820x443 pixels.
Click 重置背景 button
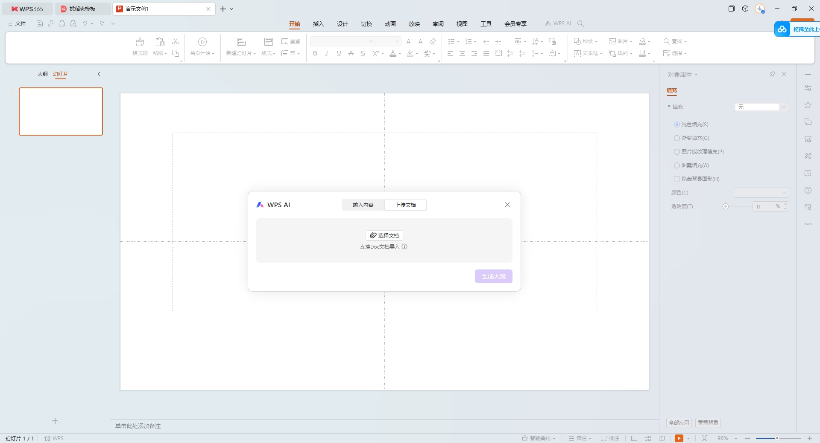[x=708, y=423]
